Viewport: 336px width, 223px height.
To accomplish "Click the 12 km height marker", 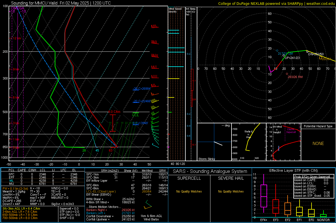I will (x=17, y=38).
